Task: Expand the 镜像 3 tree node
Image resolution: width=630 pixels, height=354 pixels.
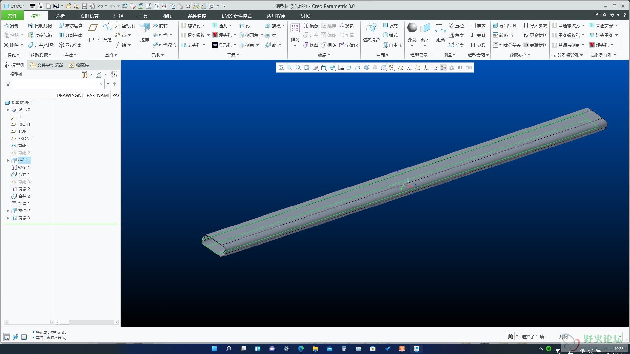Action: 8,218
